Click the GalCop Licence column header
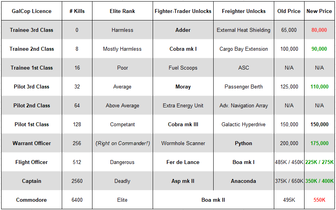 pos(31,11)
